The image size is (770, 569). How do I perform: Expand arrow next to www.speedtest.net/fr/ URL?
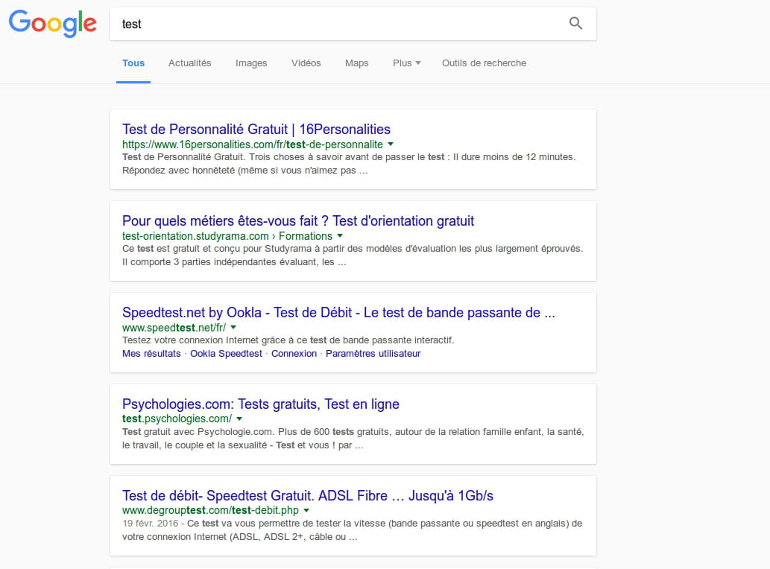pos(233,327)
